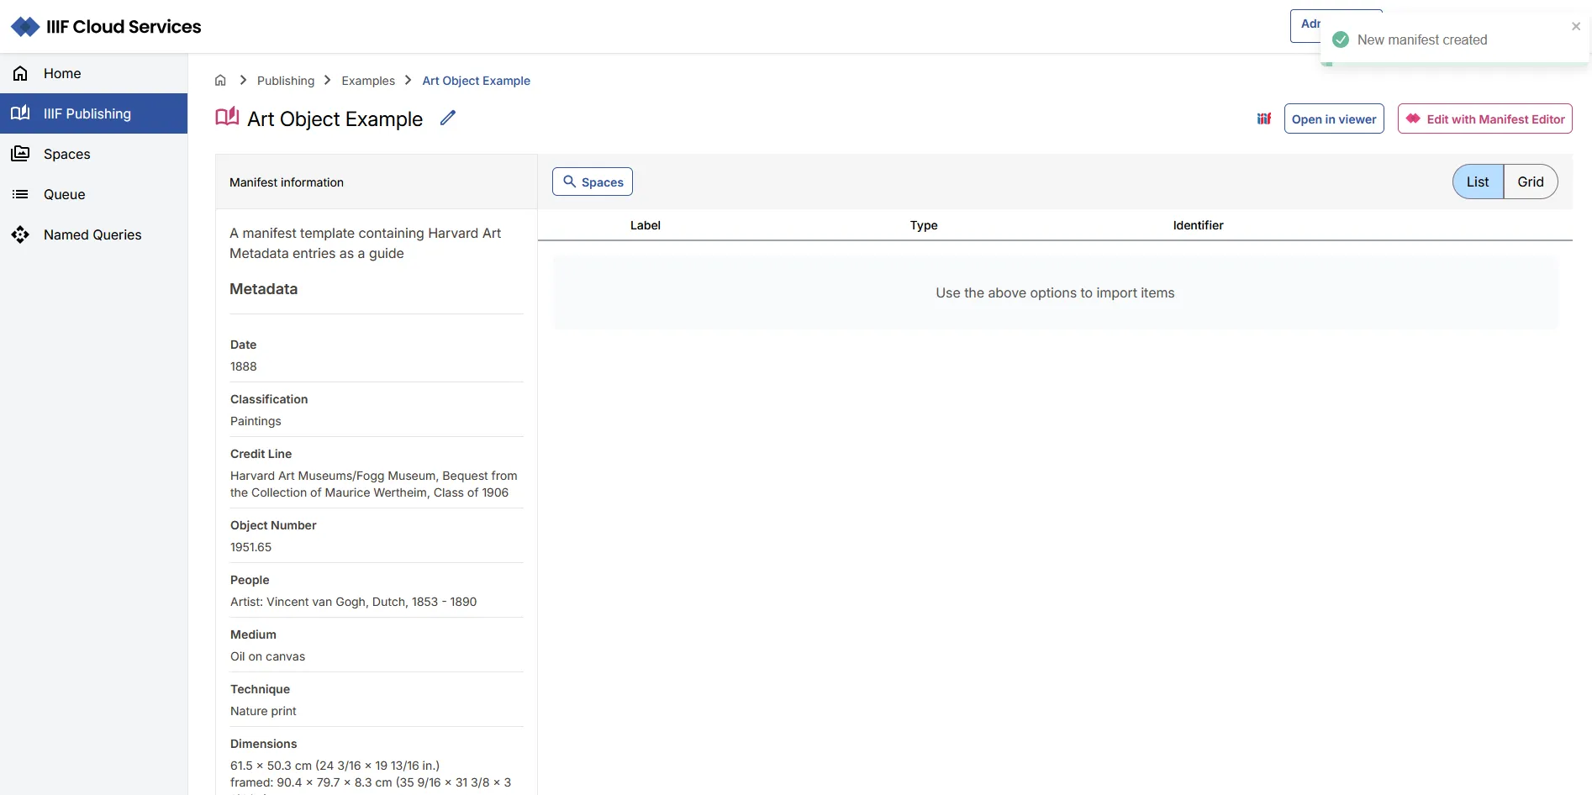Viewport: 1592px width, 795px height.
Task: Select the List view toggle
Action: click(x=1477, y=181)
